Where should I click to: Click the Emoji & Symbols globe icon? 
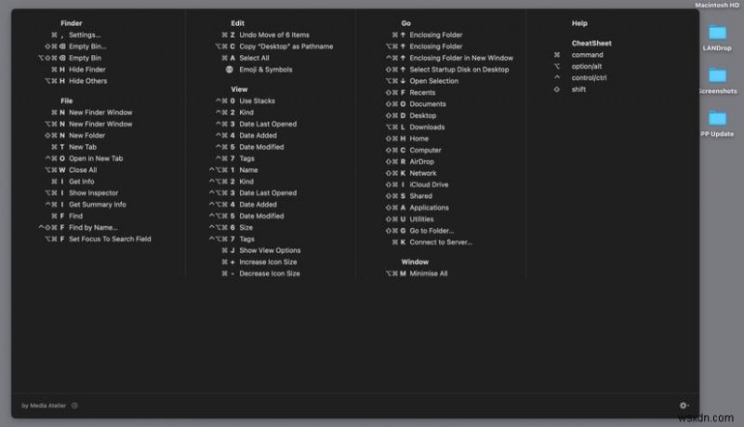coord(229,69)
